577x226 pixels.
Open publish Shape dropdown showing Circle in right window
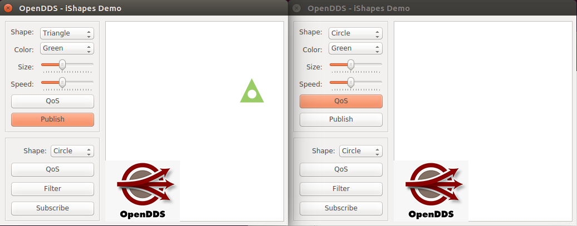(x=355, y=33)
